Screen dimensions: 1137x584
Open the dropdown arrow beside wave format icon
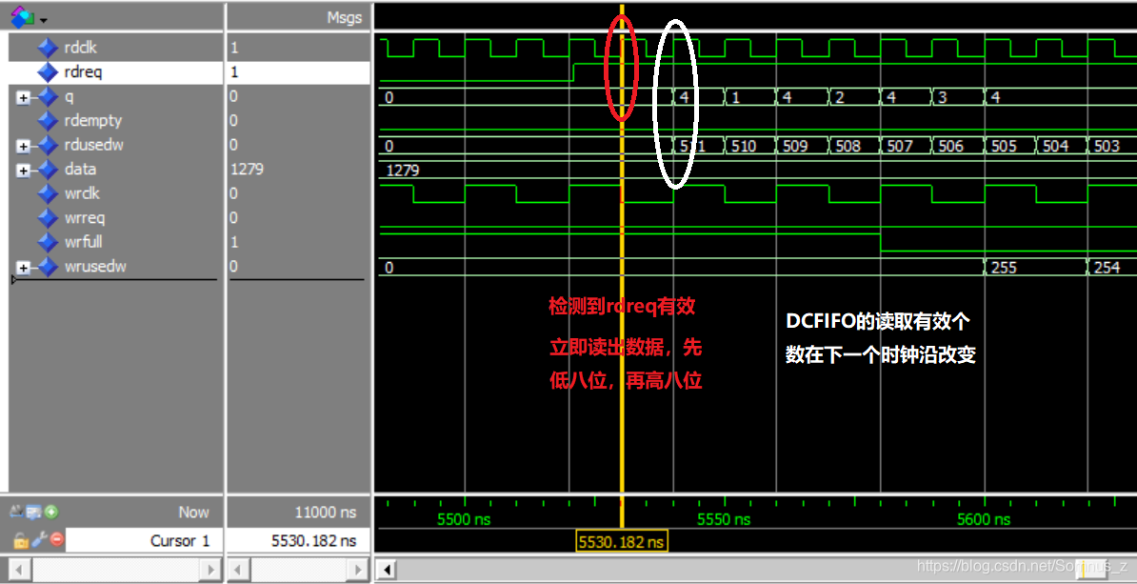click(44, 19)
